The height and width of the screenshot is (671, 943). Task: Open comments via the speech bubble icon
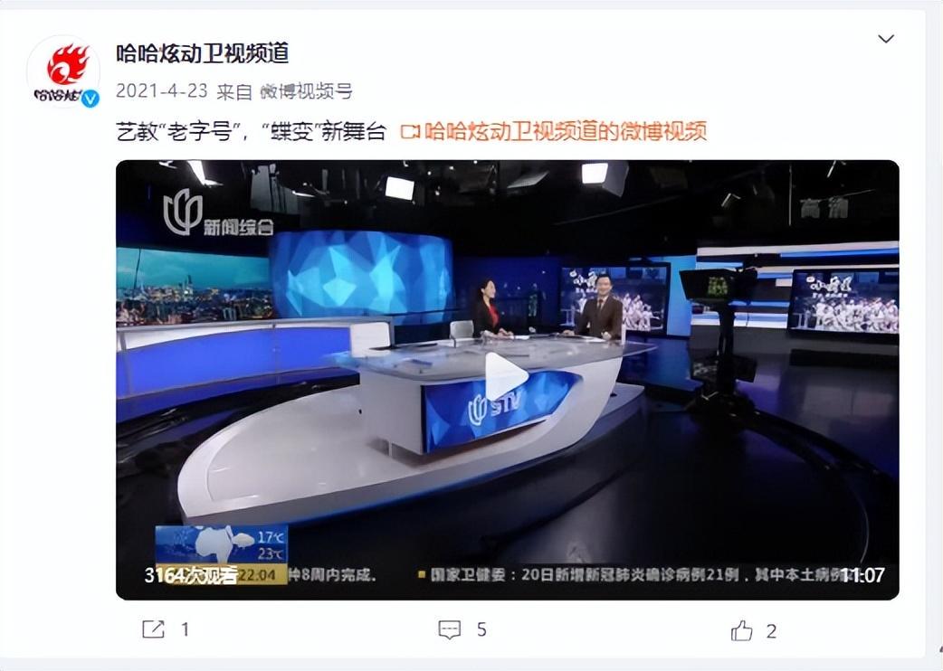(449, 629)
